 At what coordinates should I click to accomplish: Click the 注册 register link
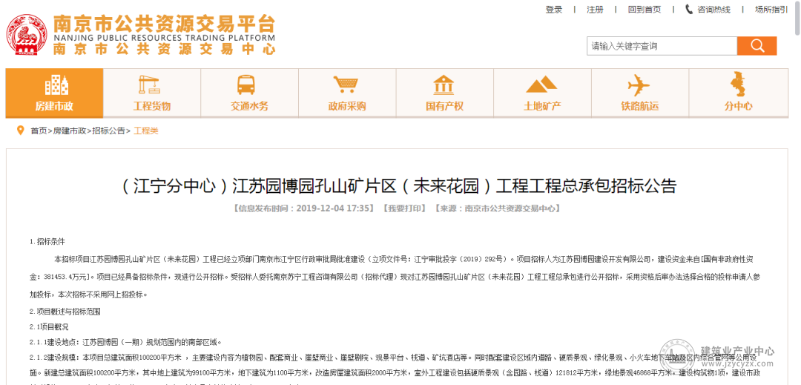point(595,10)
